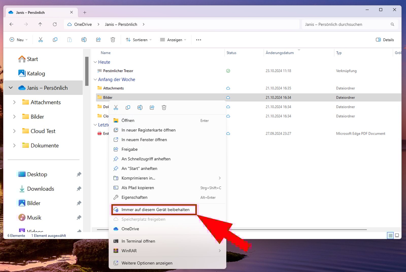406x272 pixels.
Task: Switch to large icons view in the status bar
Action: (397, 236)
